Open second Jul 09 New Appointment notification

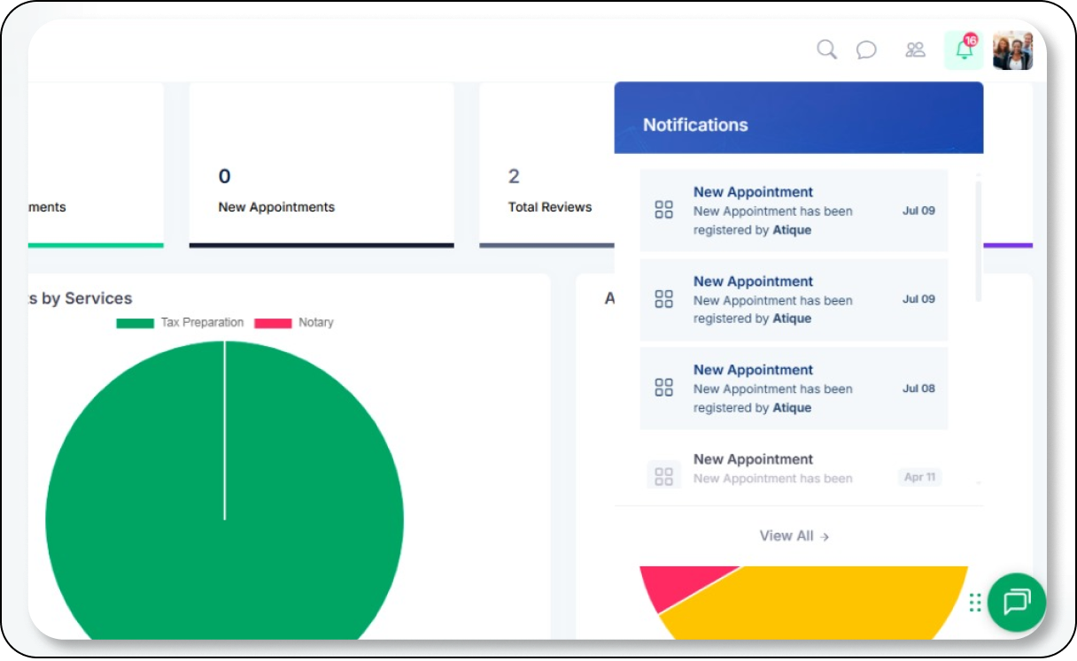pos(793,299)
